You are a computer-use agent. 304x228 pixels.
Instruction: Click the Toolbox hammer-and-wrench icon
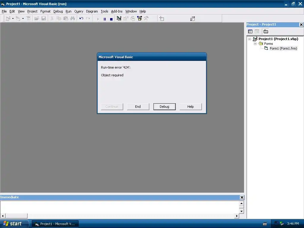pos(146,19)
